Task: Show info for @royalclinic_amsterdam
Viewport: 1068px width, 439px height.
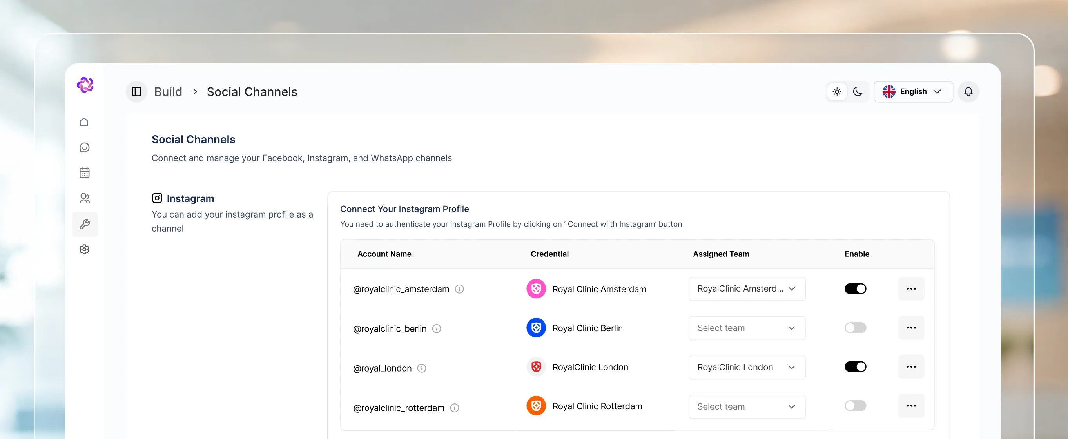Action: click(x=459, y=289)
